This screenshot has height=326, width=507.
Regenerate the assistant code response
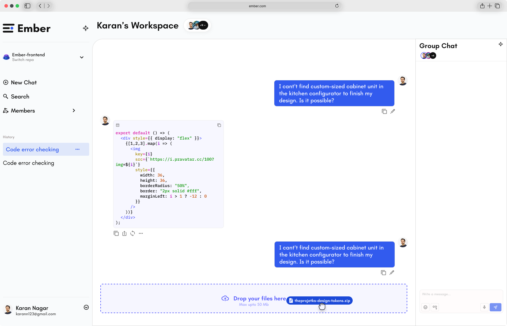pyautogui.click(x=133, y=233)
